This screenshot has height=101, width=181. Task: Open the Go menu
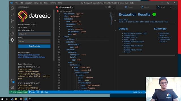pyautogui.click(x=41, y=3)
